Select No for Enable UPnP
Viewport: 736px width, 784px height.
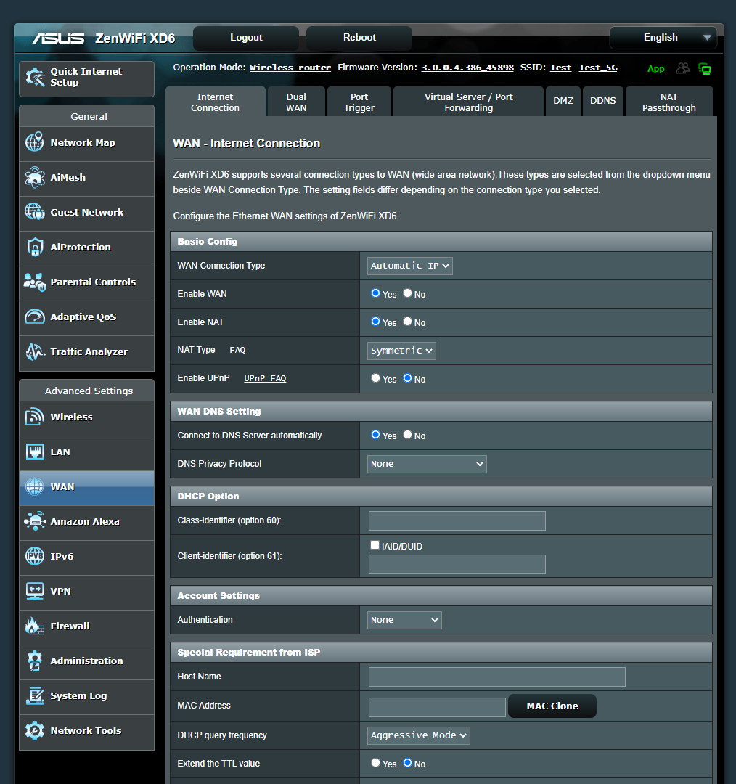coord(407,378)
